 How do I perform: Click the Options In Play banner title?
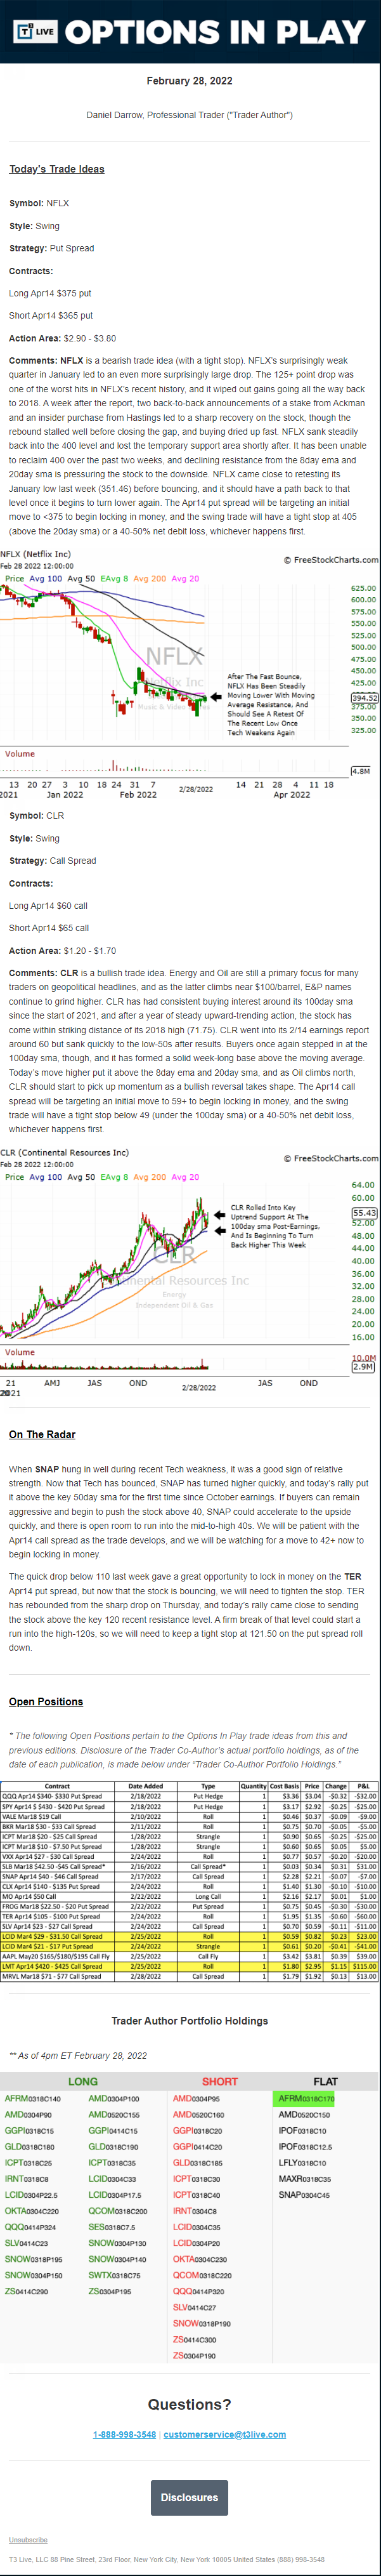pos(215,32)
